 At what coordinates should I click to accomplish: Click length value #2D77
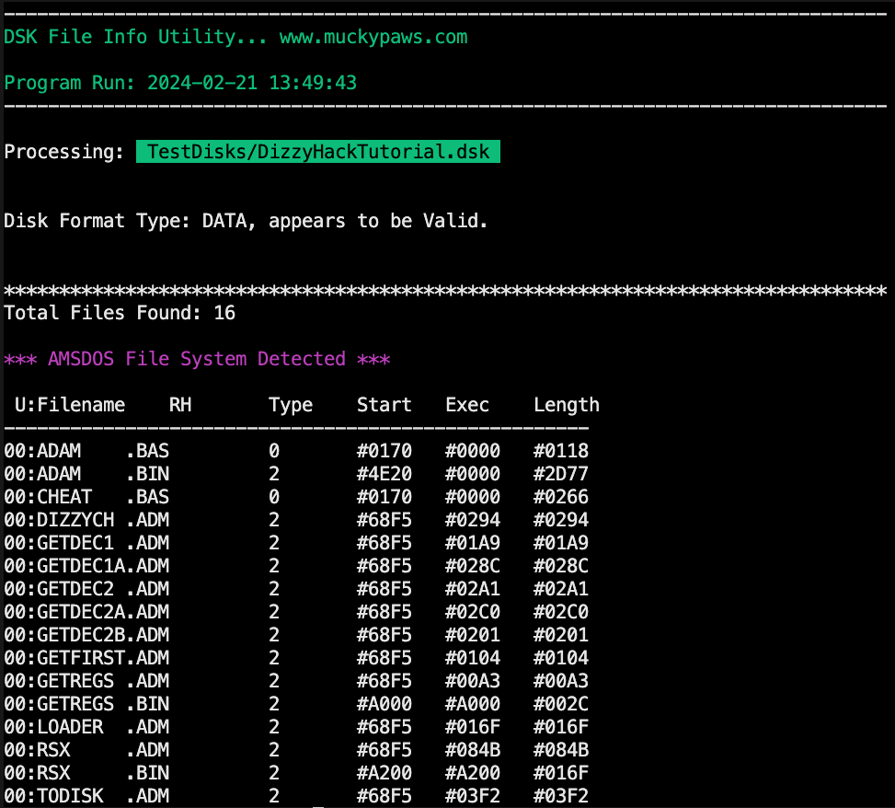(x=560, y=474)
